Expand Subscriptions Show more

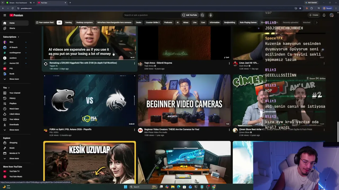(16, 79)
